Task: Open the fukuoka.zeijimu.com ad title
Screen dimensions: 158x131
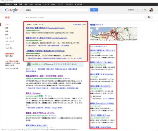Action: tap(45, 28)
